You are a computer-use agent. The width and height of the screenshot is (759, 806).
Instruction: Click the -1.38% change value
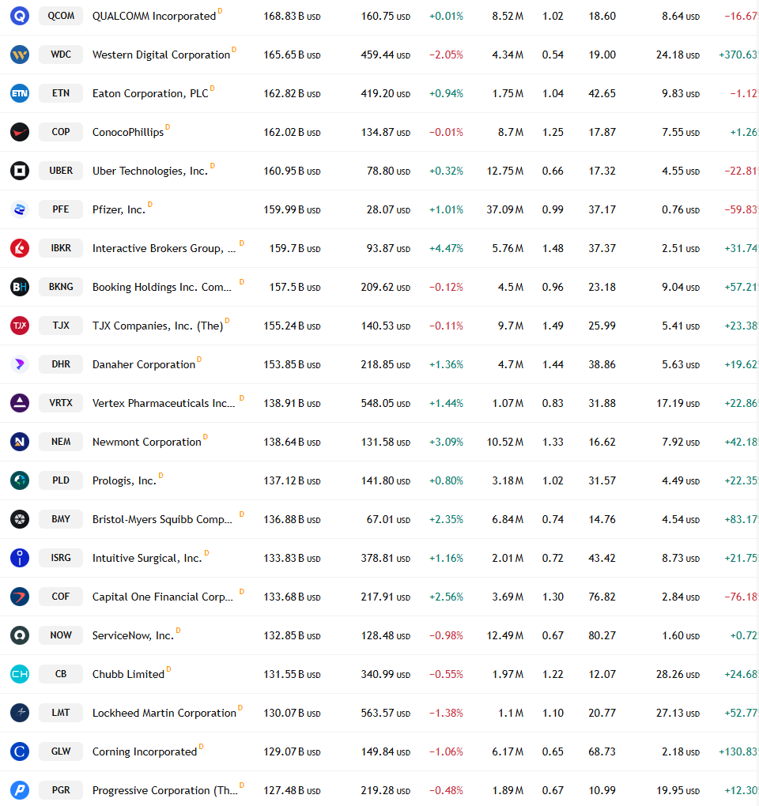pyautogui.click(x=446, y=714)
